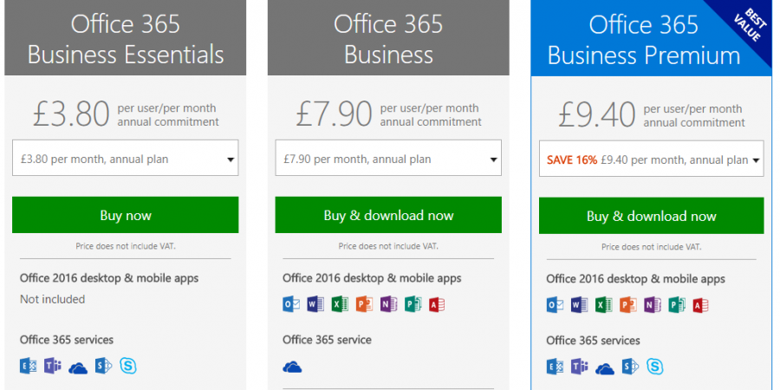Click the Outlook icon in Office 365 Business
Viewport: 780px width, 390px height.
tap(291, 304)
